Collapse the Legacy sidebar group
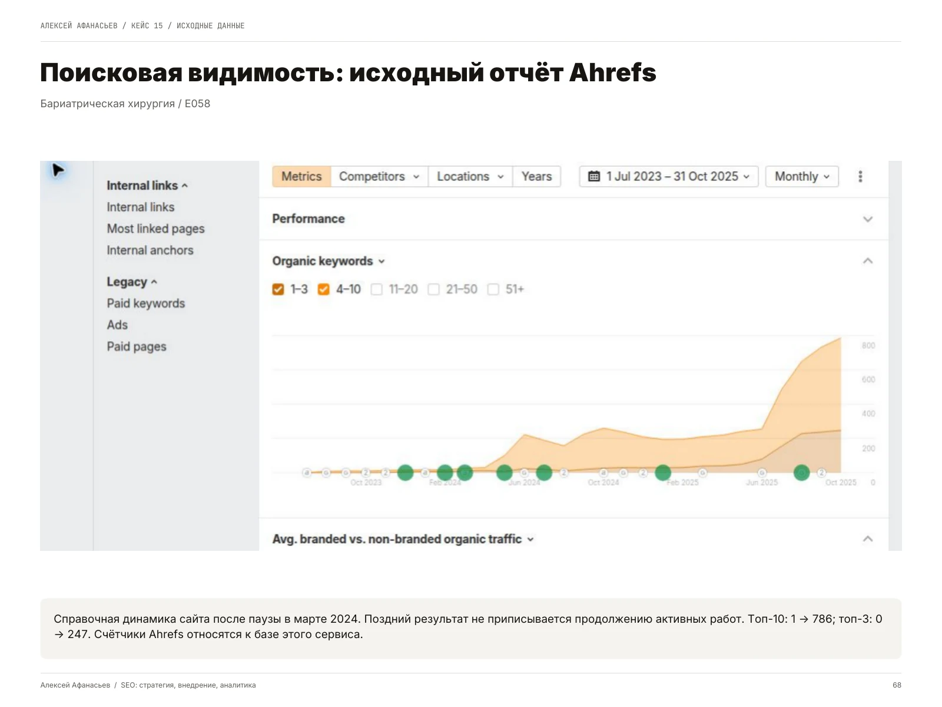The height and width of the screenshot is (707, 942). coord(132,282)
